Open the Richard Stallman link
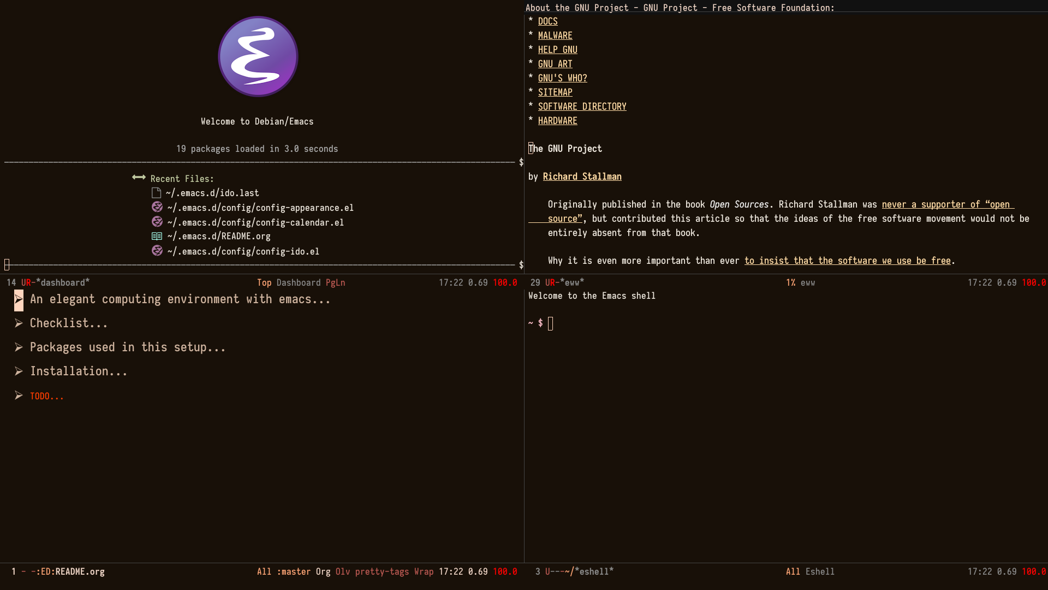Image resolution: width=1048 pixels, height=590 pixels. coord(582,176)
